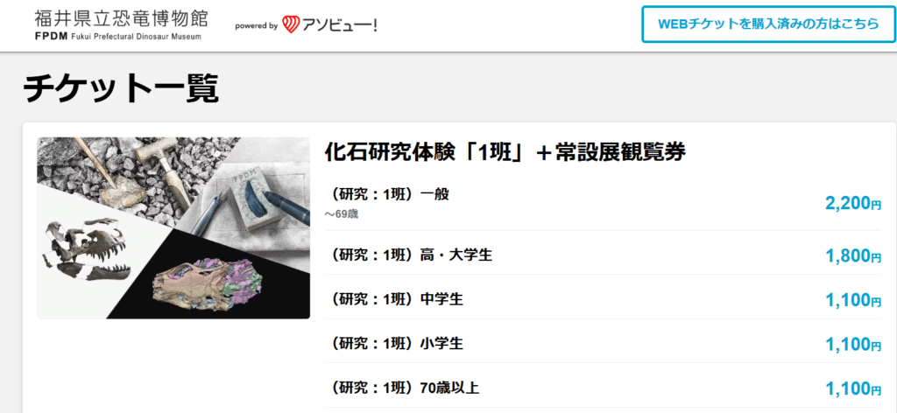Click the 70歳以上 1,100円 price

click(x=853, y=389)
